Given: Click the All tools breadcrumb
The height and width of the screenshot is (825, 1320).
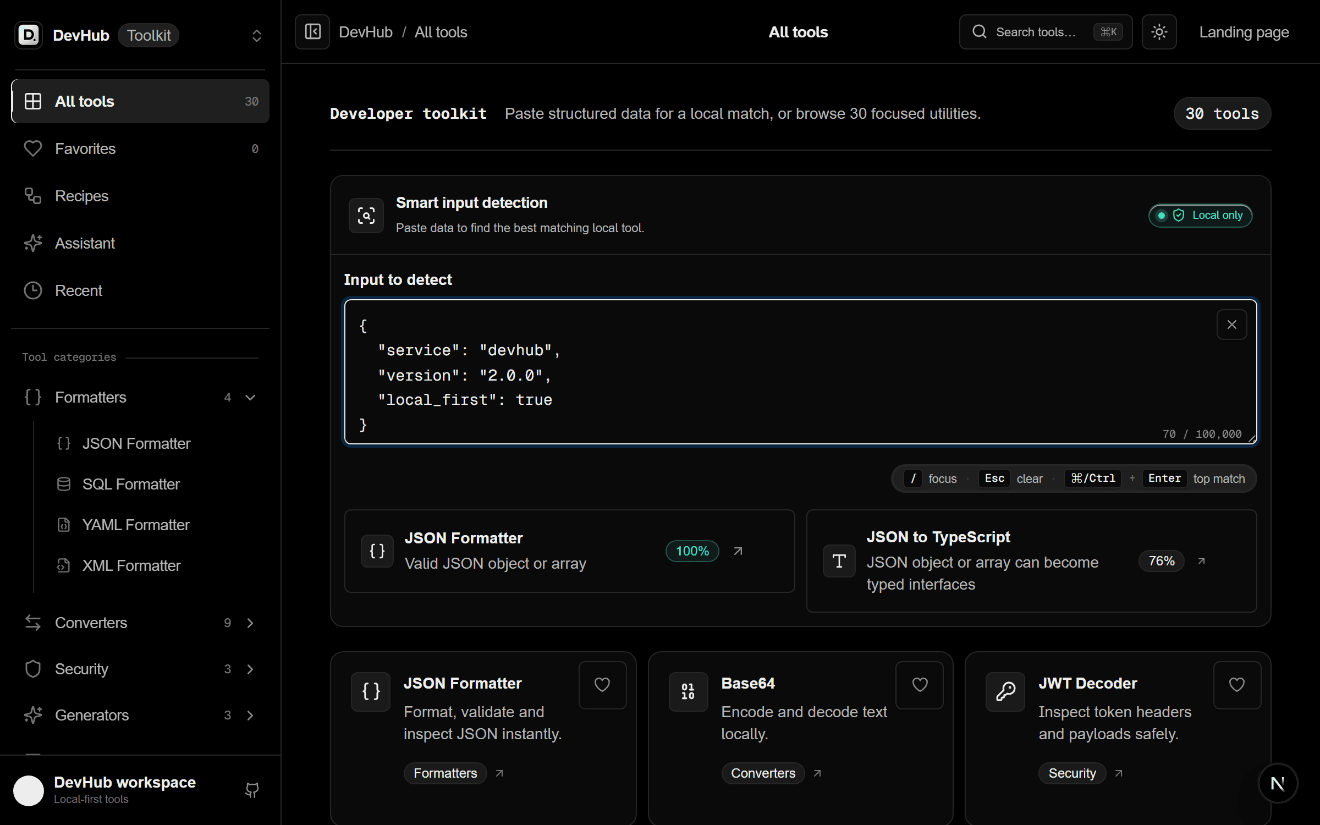Looking at the screenshot, I should [441, 32].
